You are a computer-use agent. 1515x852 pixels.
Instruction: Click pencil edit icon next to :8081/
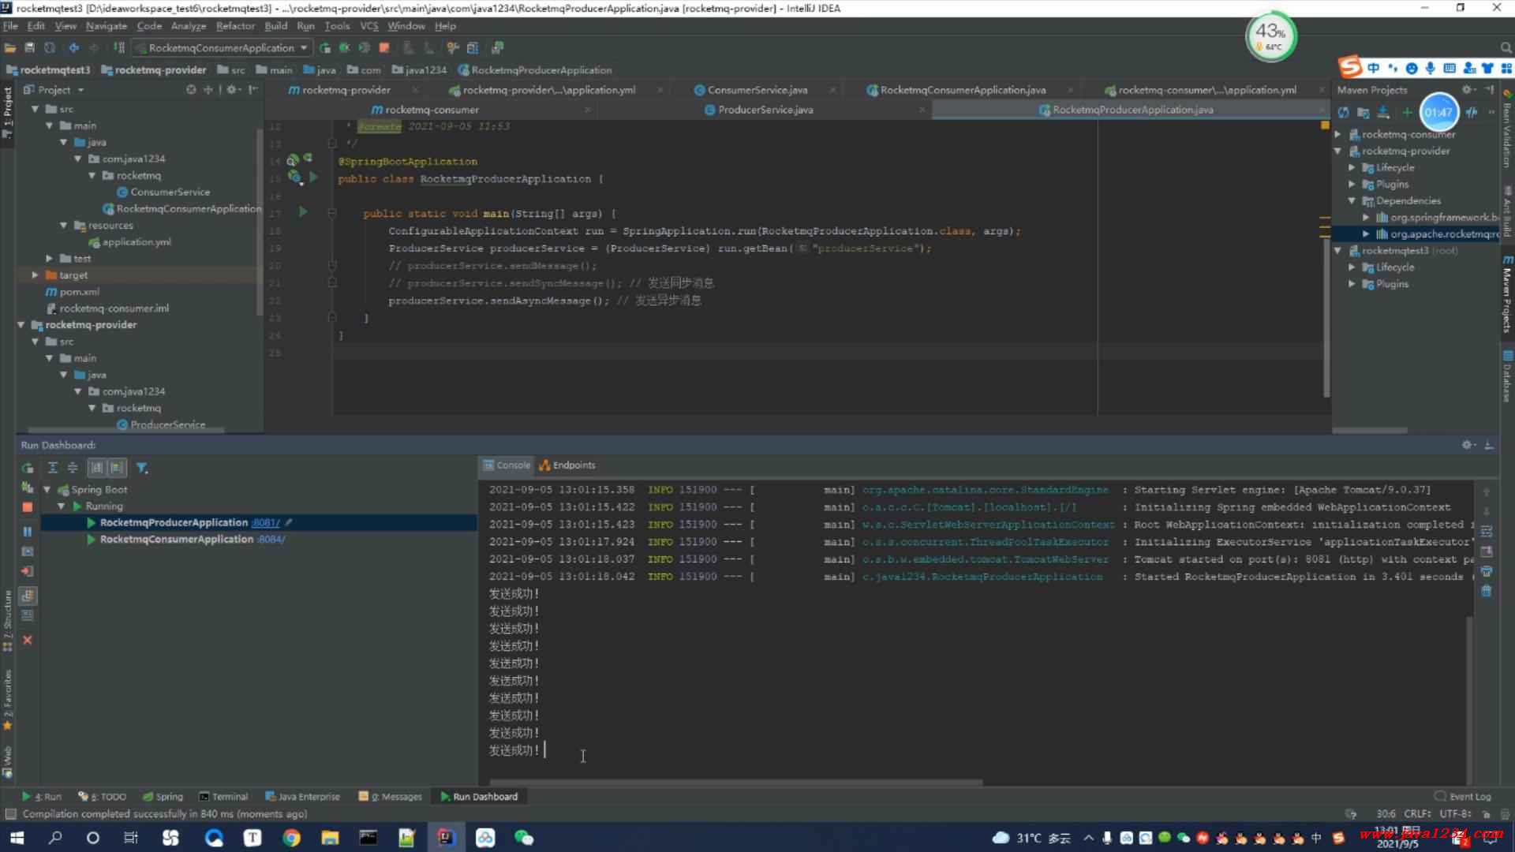coord(289,522)
